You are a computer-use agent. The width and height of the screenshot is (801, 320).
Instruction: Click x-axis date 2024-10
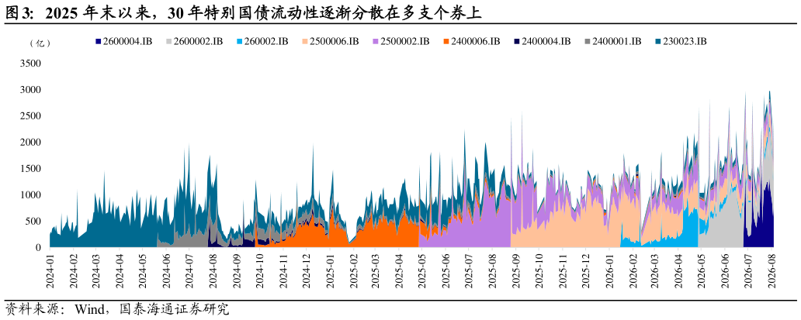click(258, 273)
